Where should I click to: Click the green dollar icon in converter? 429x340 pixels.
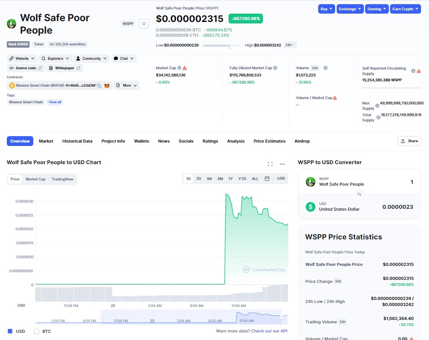(311, 207)
